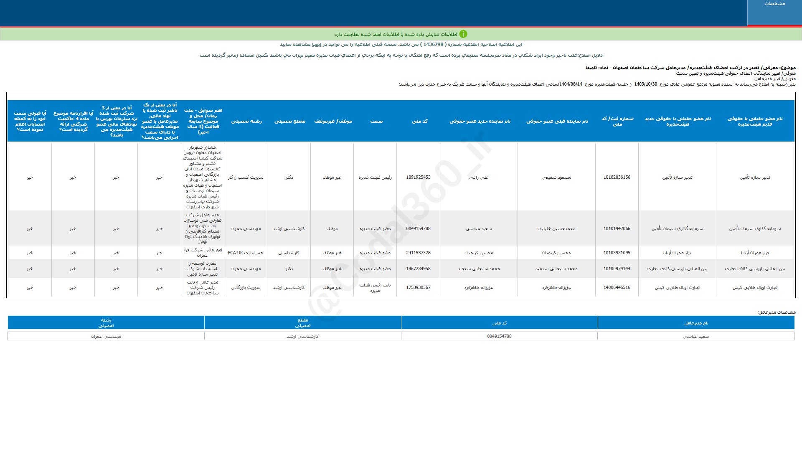Image resolution: width=802 pixels, height=451 pixels.
Task: Click registration number 14006446516
Action: 617,288
